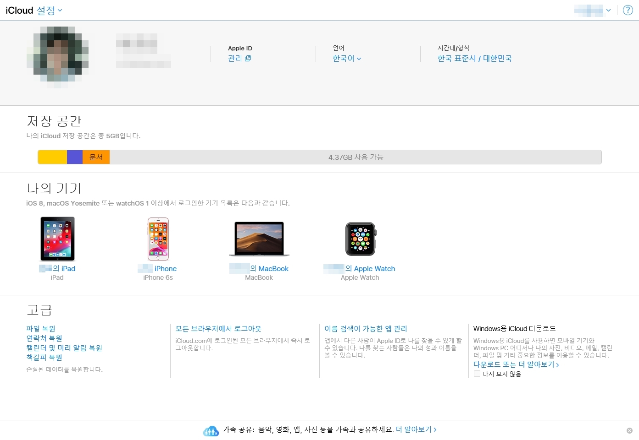
Task: Open the 한국어 language dropdown
Action: (347, 59)
